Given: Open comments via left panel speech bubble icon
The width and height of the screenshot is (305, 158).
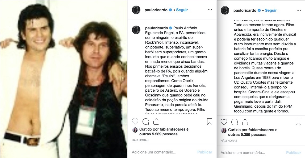Looking at the screenshot, I should click(x=146, y=121).
